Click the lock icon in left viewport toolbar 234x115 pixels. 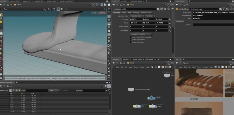tap(1, 34)
